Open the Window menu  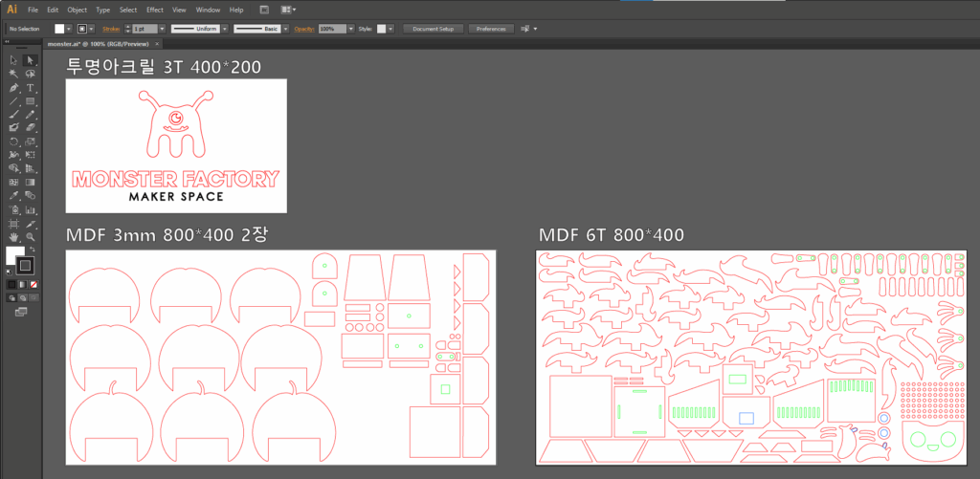tap(208, 10)
